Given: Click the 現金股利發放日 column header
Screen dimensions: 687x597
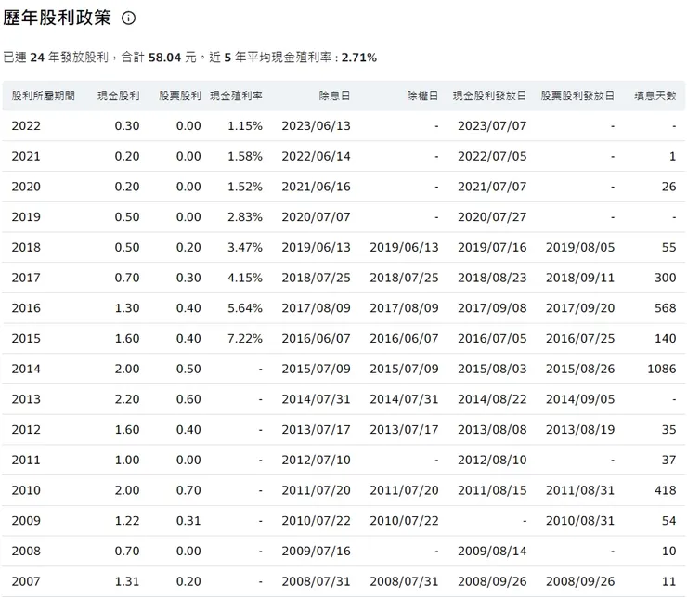Looking at the screenshot, I should 490,96.
